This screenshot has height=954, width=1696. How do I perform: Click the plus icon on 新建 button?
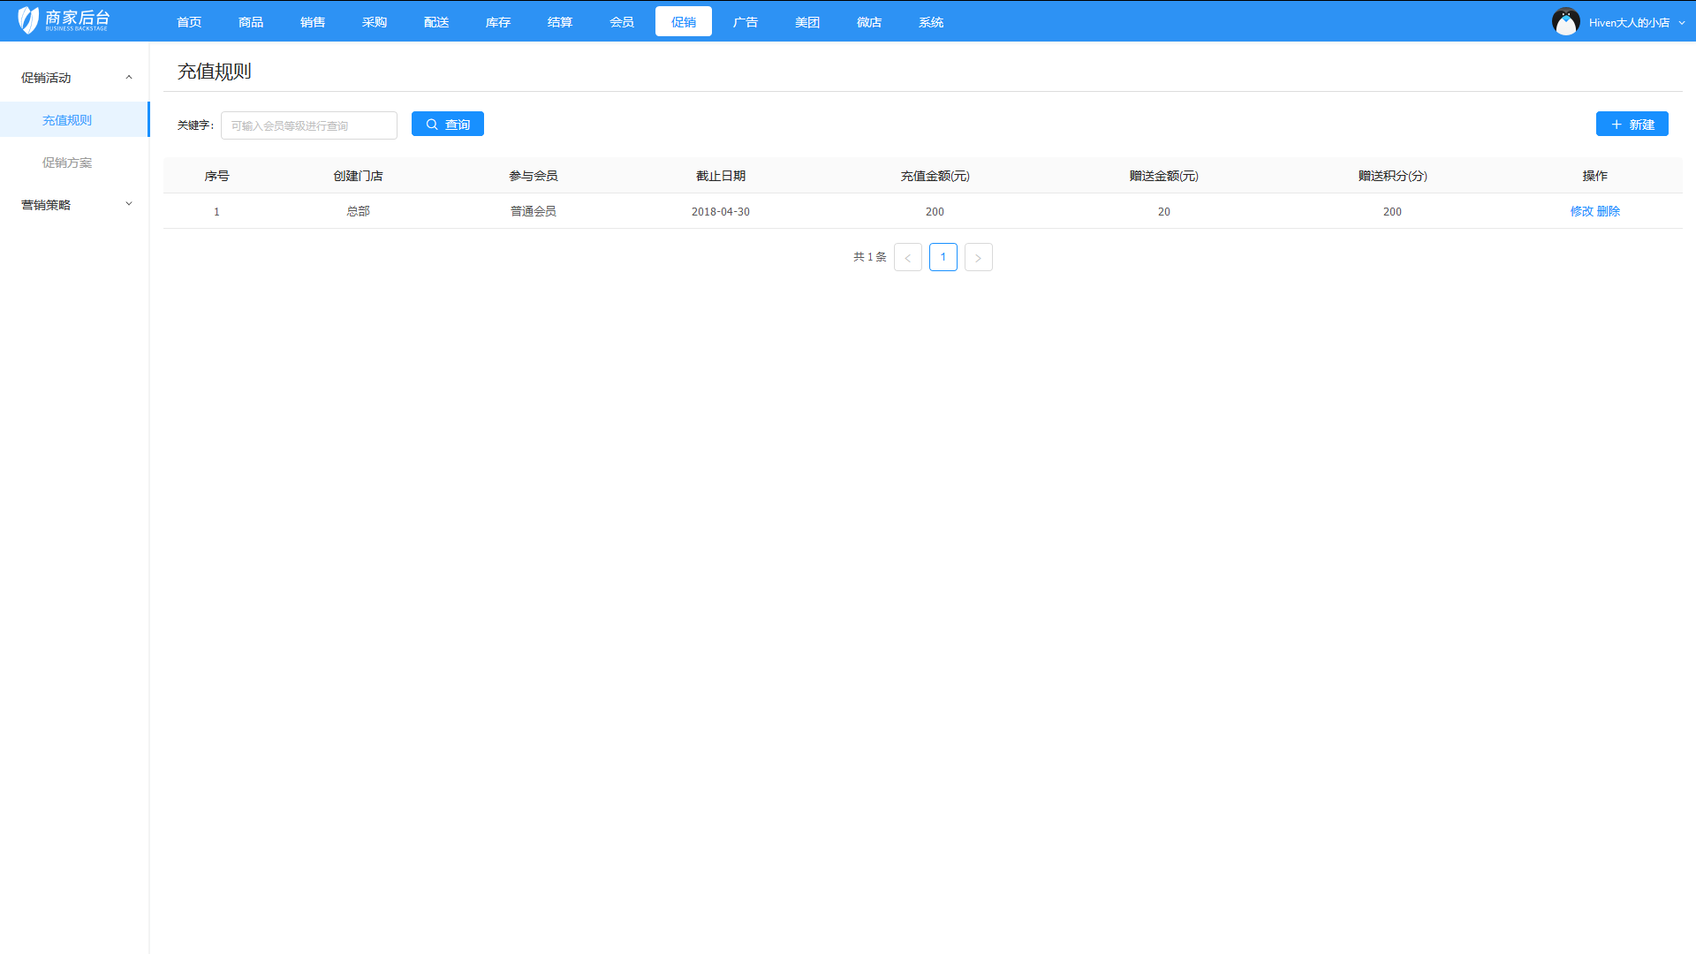tap(1616, 124)
